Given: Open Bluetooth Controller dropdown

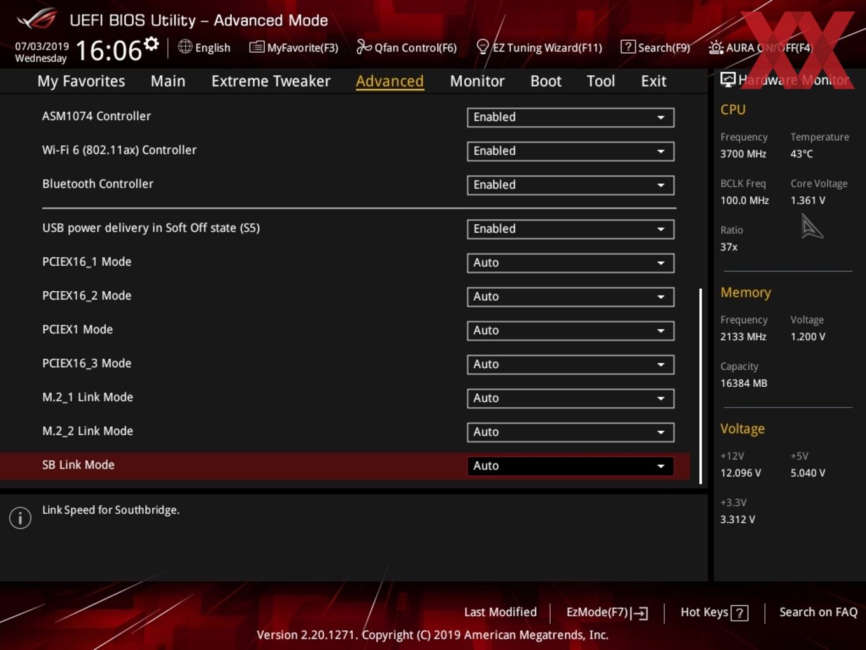Looking at the screenshot, I should tap(571, 185).
